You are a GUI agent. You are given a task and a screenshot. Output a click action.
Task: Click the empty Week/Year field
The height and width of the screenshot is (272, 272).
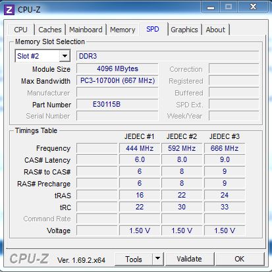coord(234,116)
